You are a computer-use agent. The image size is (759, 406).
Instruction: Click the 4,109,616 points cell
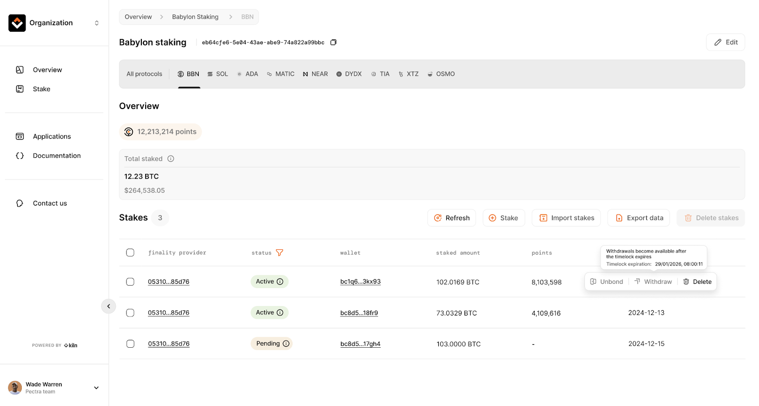[x=546, y=313]
